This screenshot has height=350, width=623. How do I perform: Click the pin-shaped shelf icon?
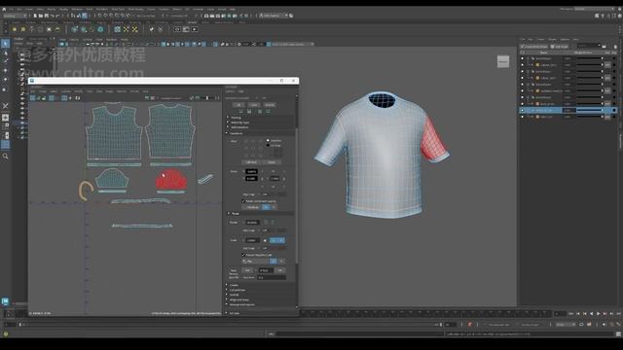pyautogui.click(x=152, y=29)
